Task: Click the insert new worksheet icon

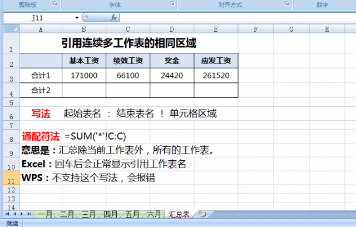Action: pos(202,214)
